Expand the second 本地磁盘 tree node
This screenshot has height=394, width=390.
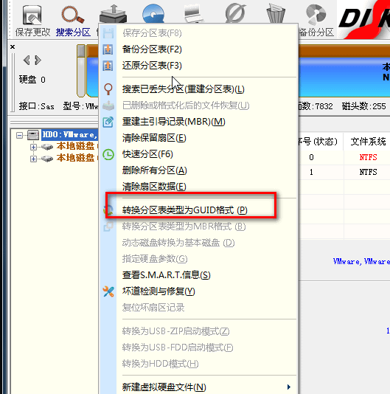[x=33, y=159]
